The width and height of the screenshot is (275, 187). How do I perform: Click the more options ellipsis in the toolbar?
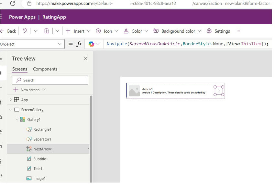click(238, 31)
